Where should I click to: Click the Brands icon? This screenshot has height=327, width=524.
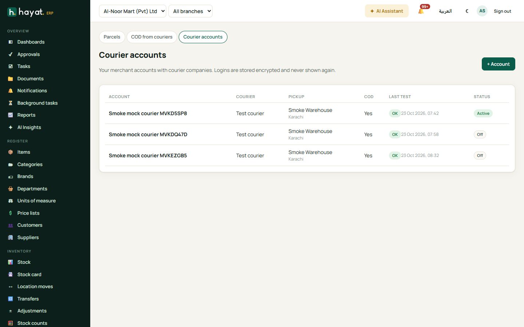[x=11, y=177]
